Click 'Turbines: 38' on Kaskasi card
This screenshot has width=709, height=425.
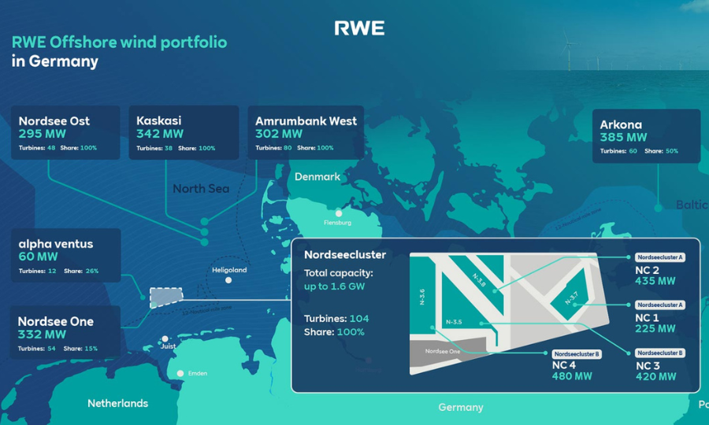(154, 148)
